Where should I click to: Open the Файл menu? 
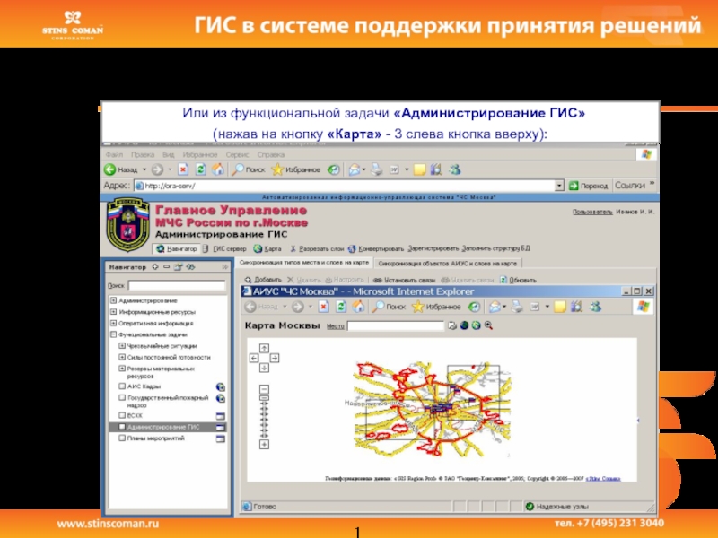point(114,154)
